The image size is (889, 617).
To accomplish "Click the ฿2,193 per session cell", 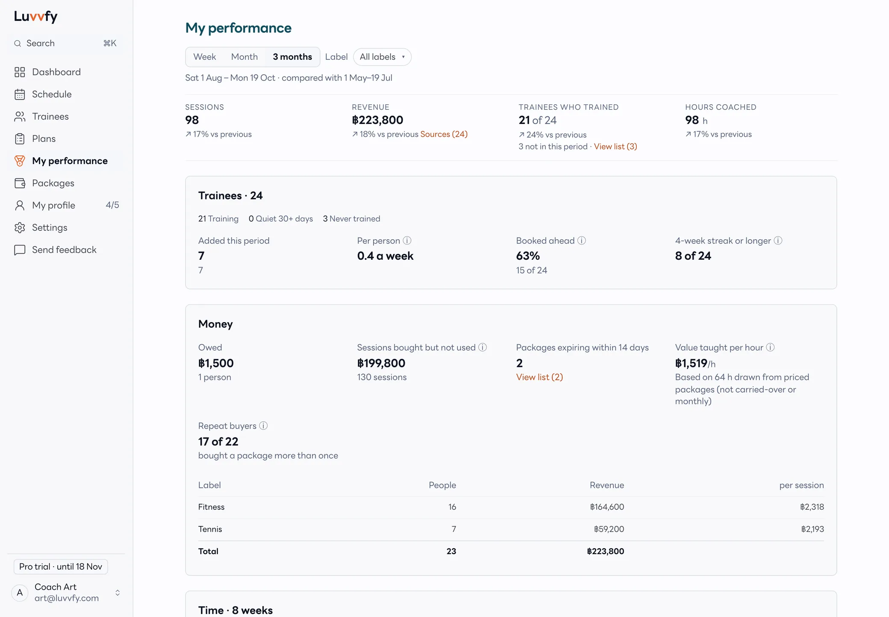I will [x=812, y=529].
